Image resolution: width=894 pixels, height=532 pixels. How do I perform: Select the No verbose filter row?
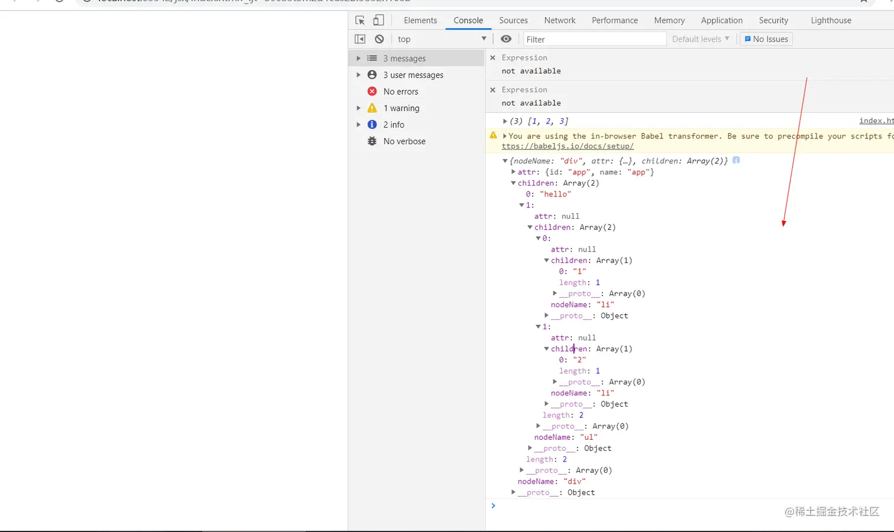click(404, 141)
